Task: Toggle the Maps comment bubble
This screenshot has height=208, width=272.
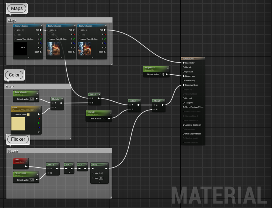Action: click(17, 8)
